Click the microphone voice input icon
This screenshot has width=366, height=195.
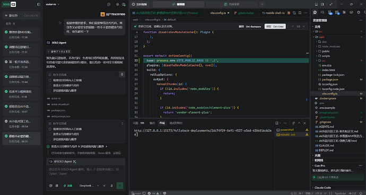(x=111, y=185)
